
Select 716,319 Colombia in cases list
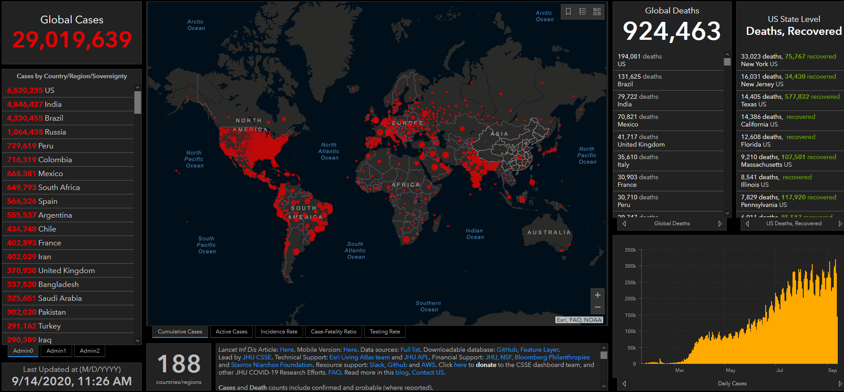(x=68, y=160)
